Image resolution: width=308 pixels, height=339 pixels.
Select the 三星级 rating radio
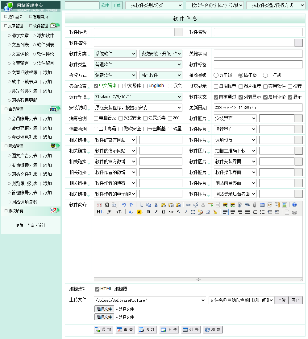click(x=265, y=75)
